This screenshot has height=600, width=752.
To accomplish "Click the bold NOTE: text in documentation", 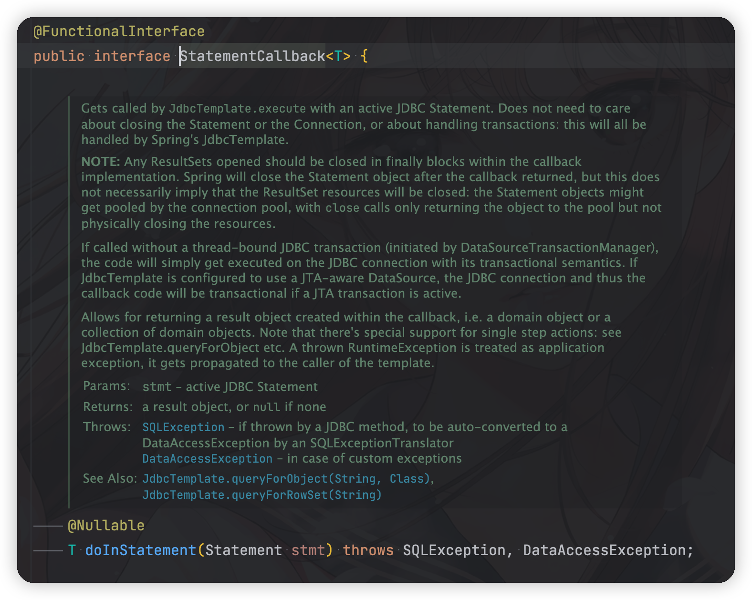I will pyautogui.click(x=101, y=162).
